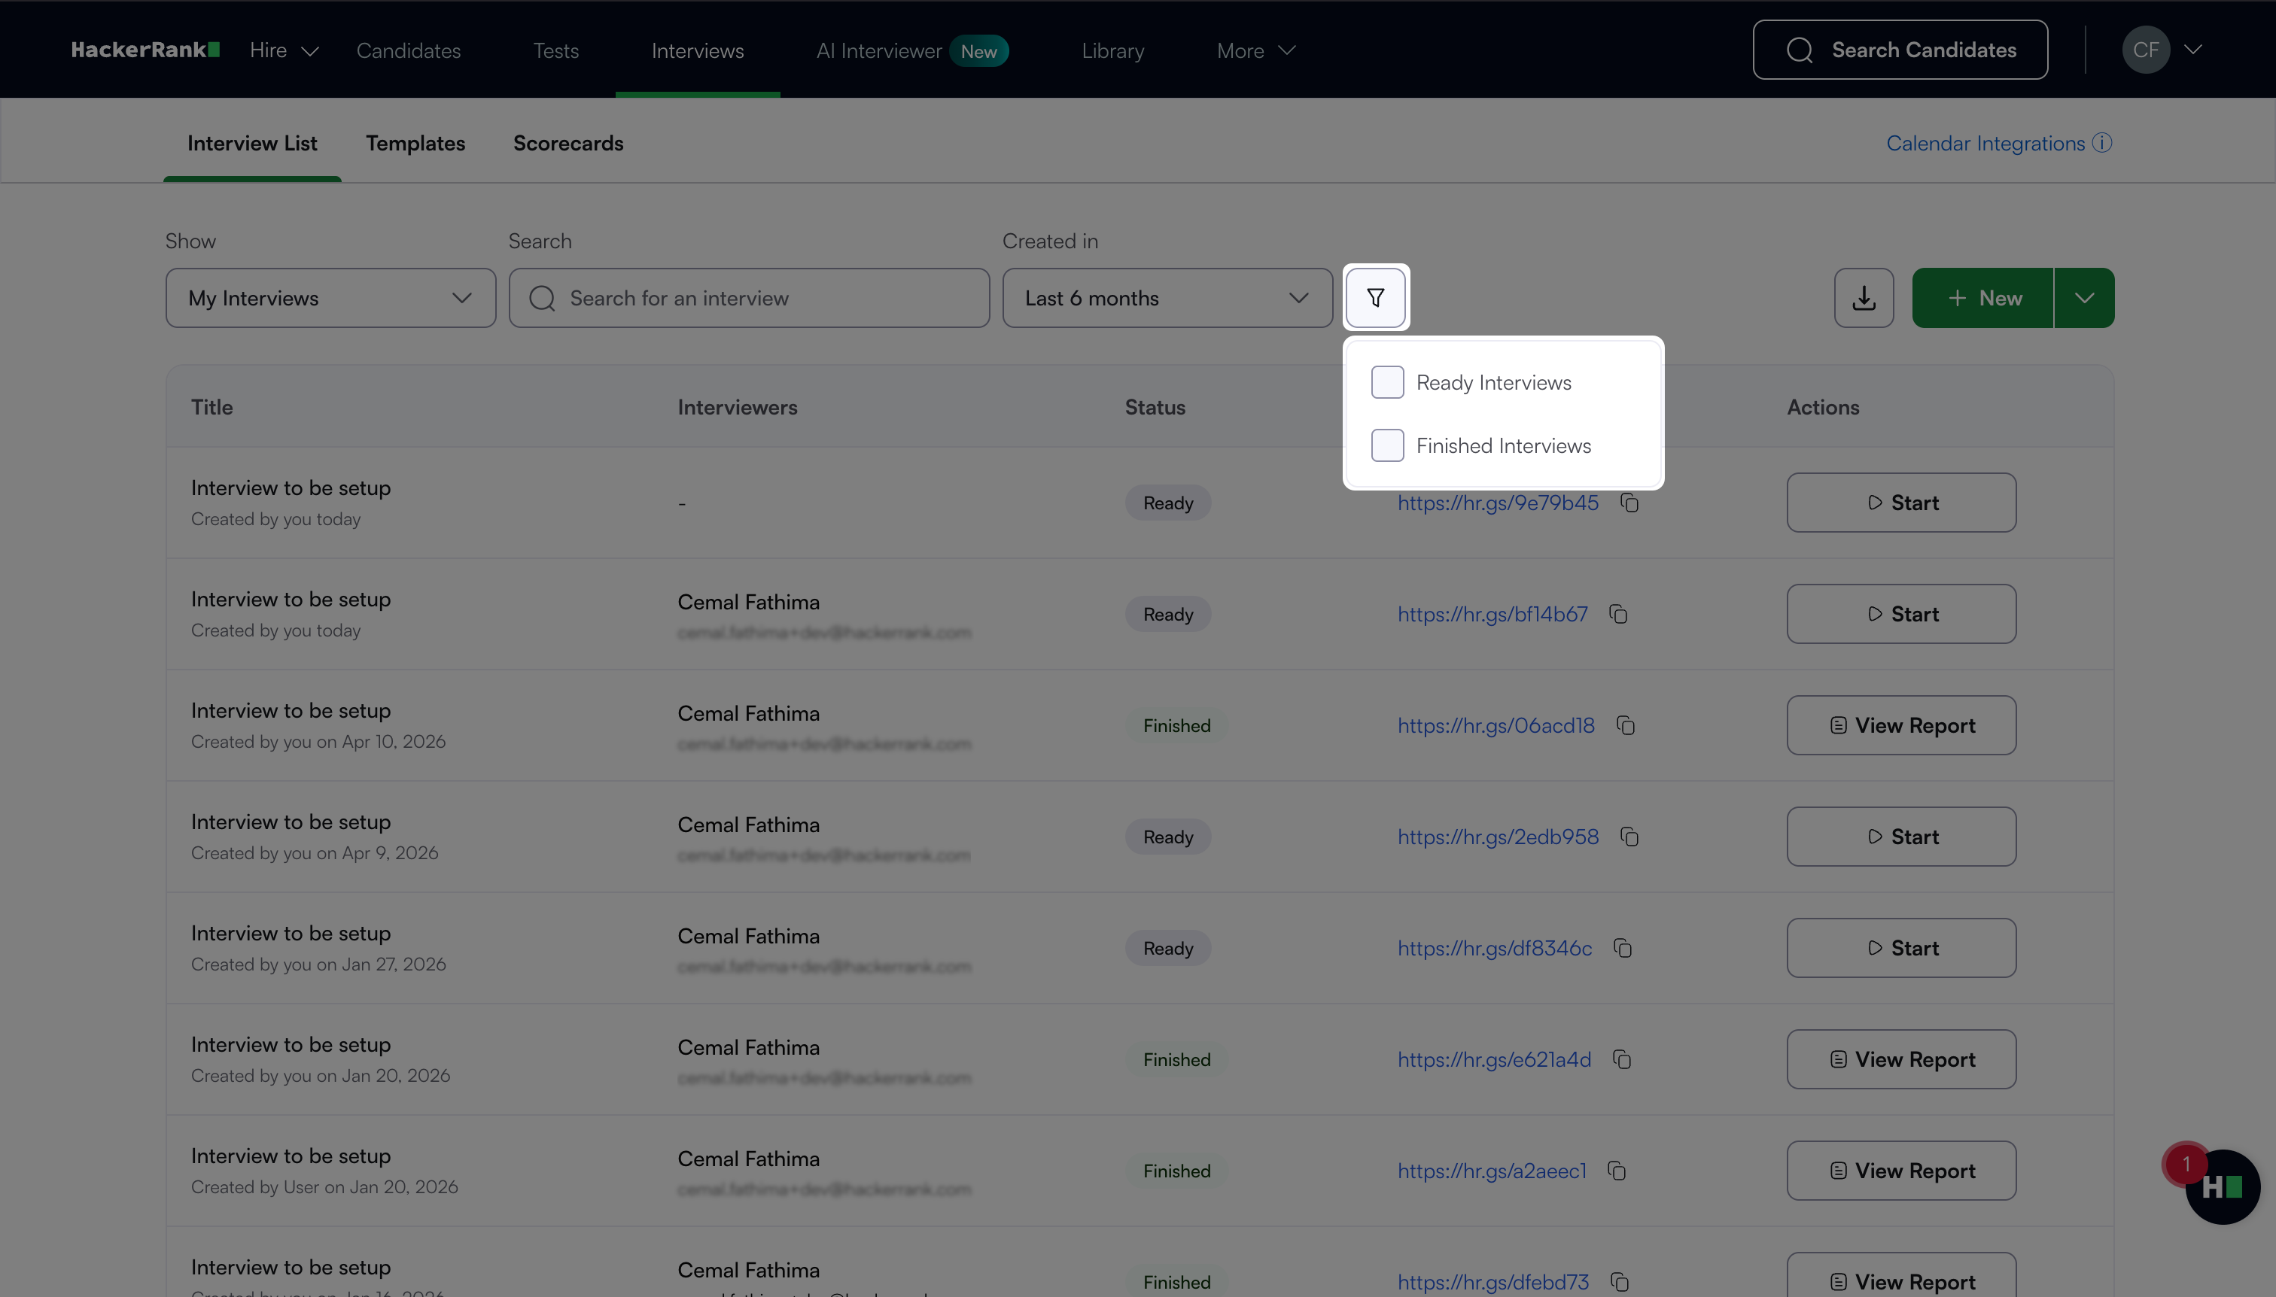Open the HackerRank help chat widget
The width and height of the screenshot is (2276, 1297).
click(2221, 1186)
